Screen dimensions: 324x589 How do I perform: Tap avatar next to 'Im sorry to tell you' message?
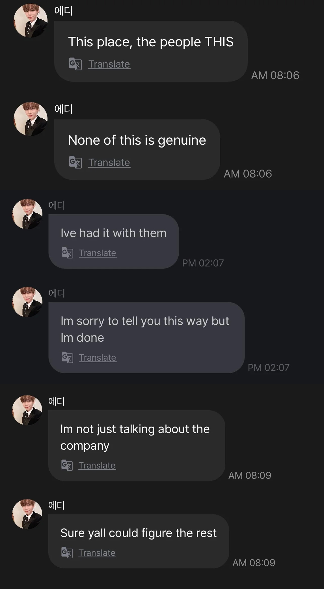[x=27, y=302]
